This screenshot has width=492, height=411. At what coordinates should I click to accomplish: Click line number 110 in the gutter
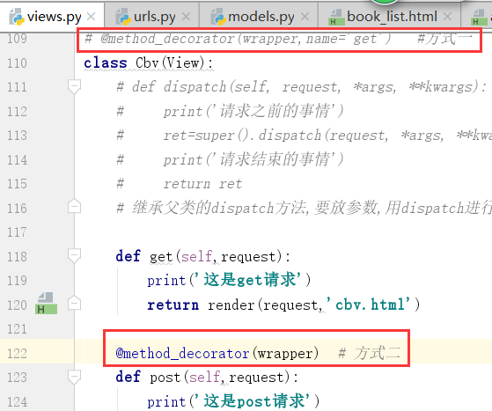pos(17,63)
